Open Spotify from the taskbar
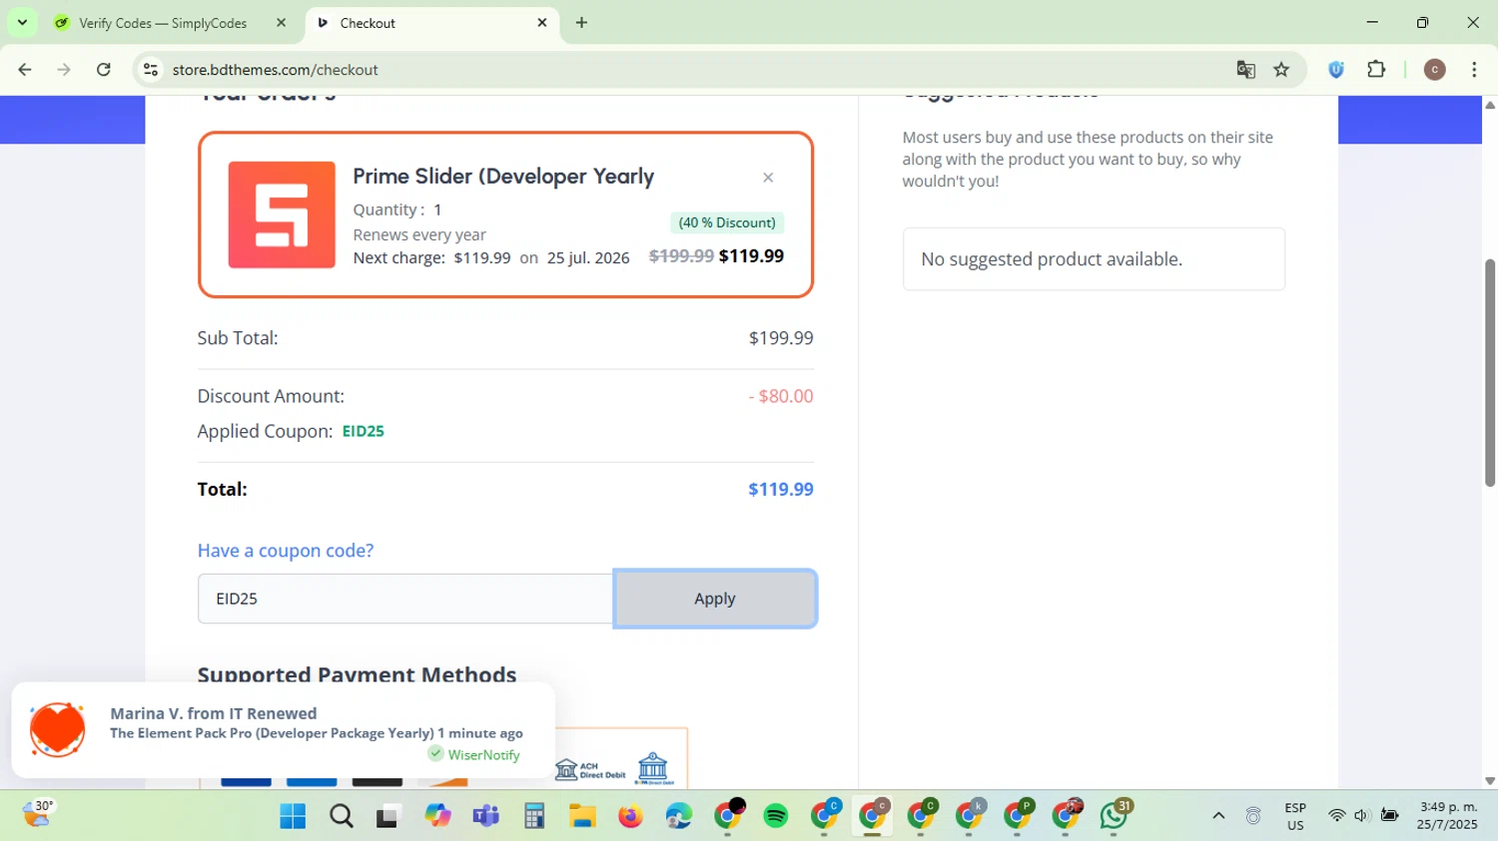This screenshot has width=1498, height=841. 776,817
